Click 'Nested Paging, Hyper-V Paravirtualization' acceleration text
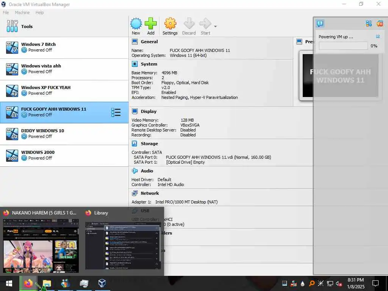The width and height of the screenshot is (388, 291). [199, 97]
